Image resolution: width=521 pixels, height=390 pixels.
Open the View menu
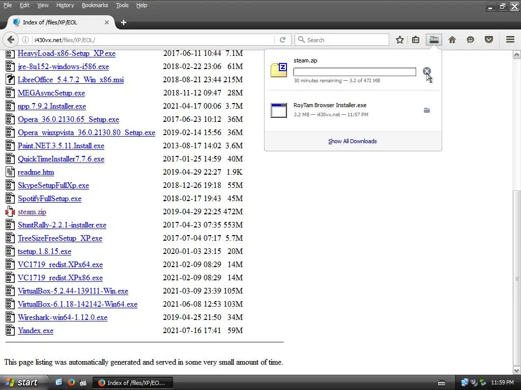tap(43, 5)
